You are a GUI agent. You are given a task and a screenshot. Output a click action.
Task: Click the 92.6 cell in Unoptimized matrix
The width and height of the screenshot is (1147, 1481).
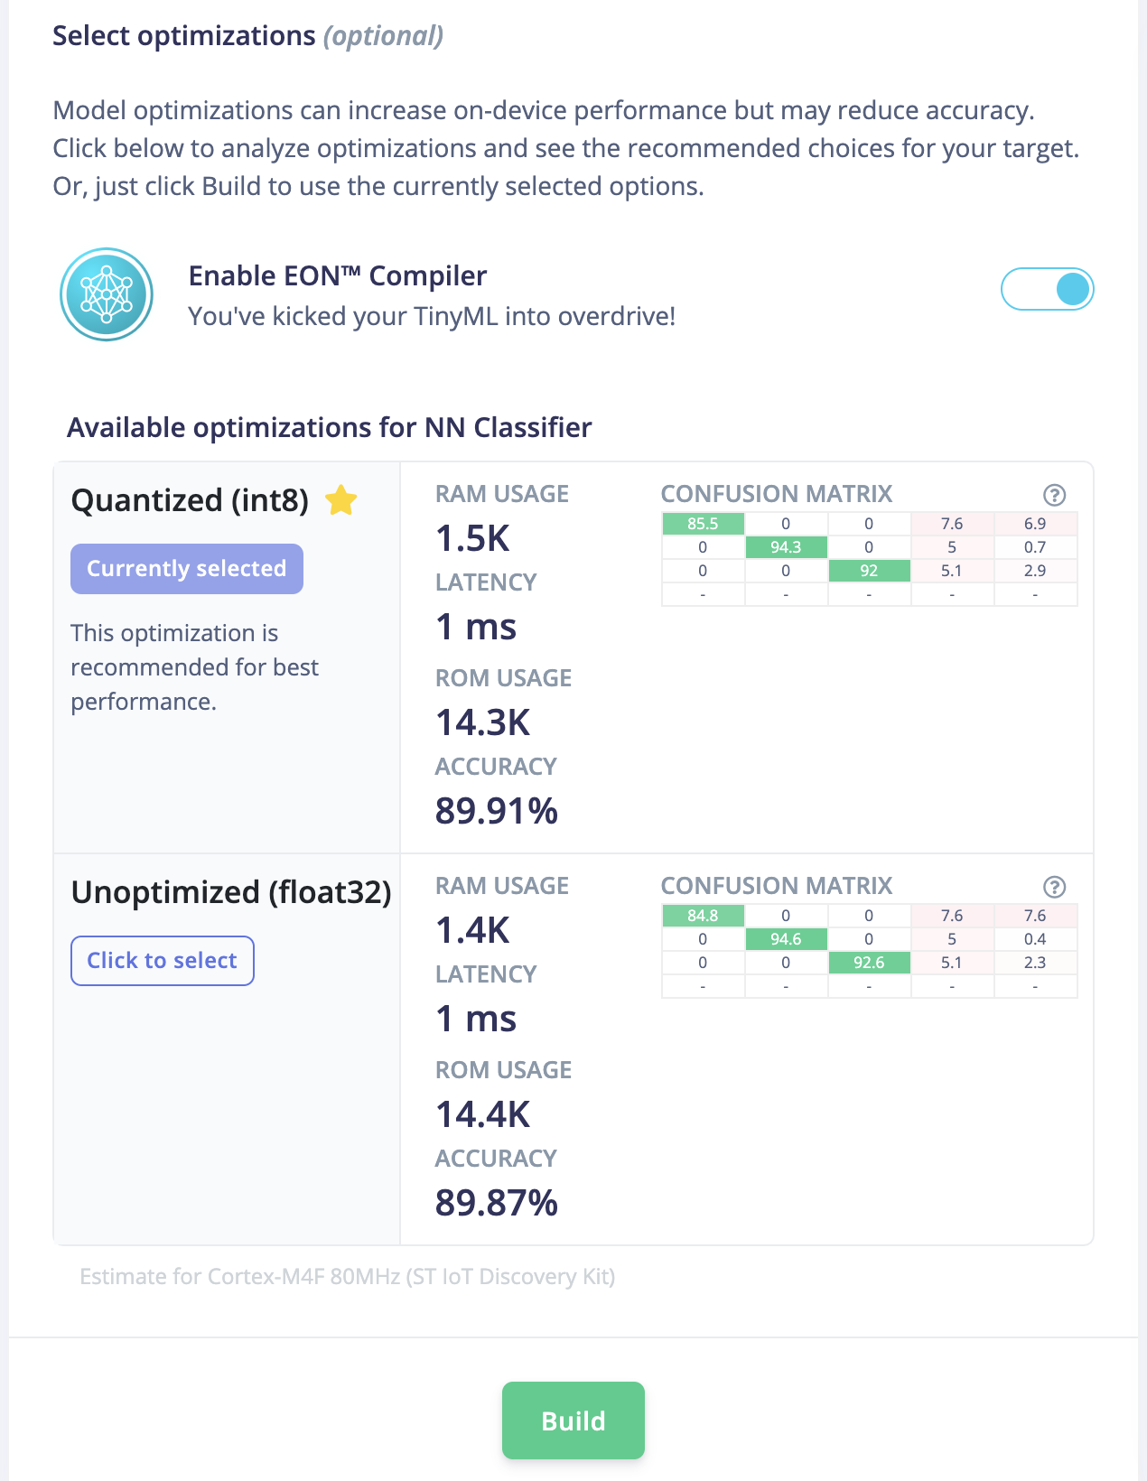[869, 963]
